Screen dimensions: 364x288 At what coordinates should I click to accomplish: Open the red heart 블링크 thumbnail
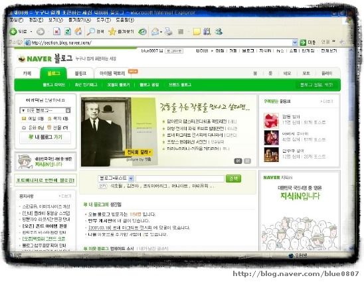[272, 120]
